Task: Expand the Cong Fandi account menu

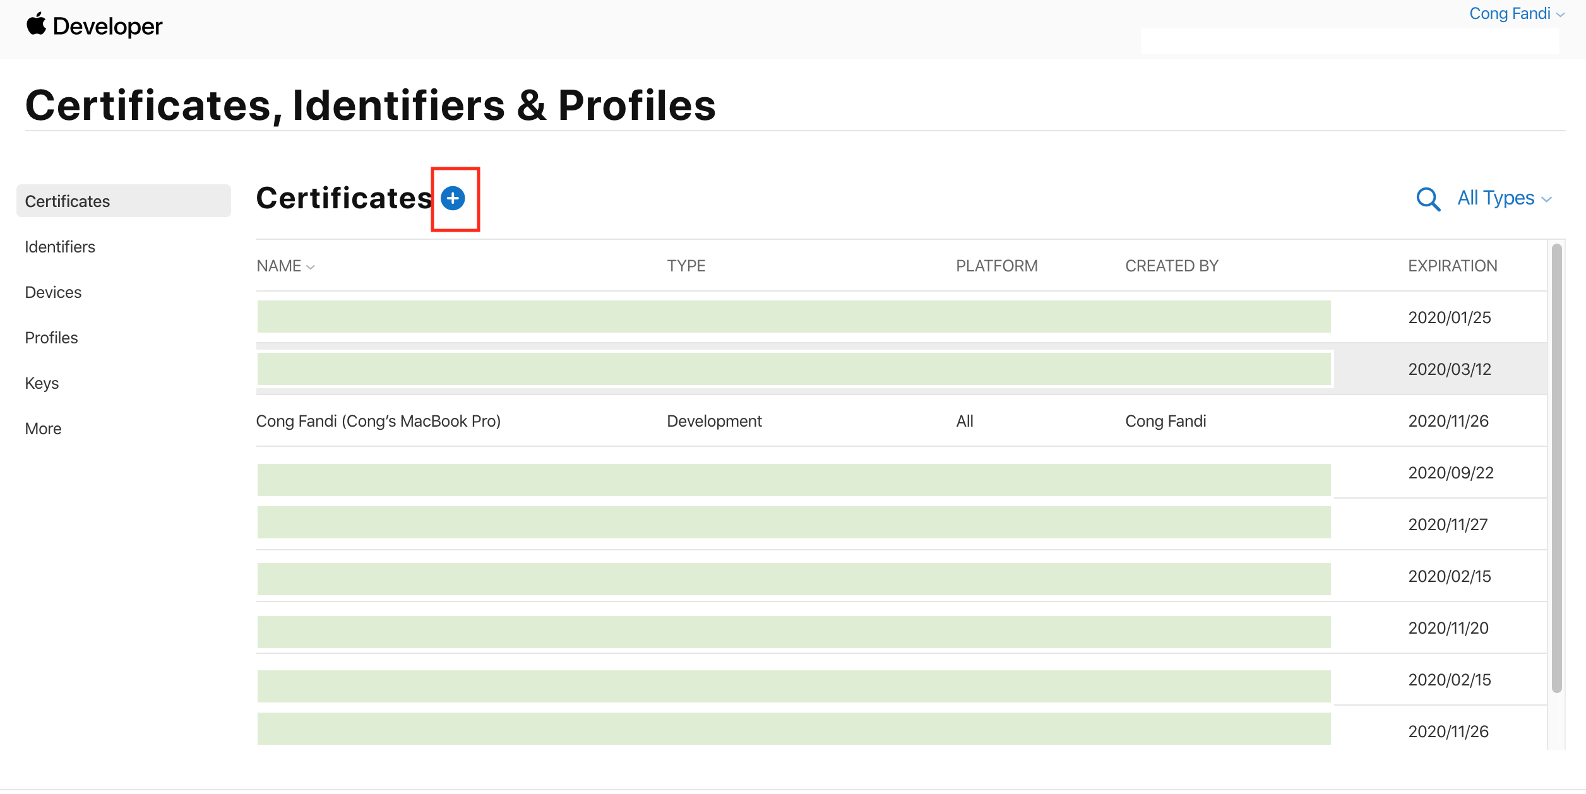Action: point(1516,13)
